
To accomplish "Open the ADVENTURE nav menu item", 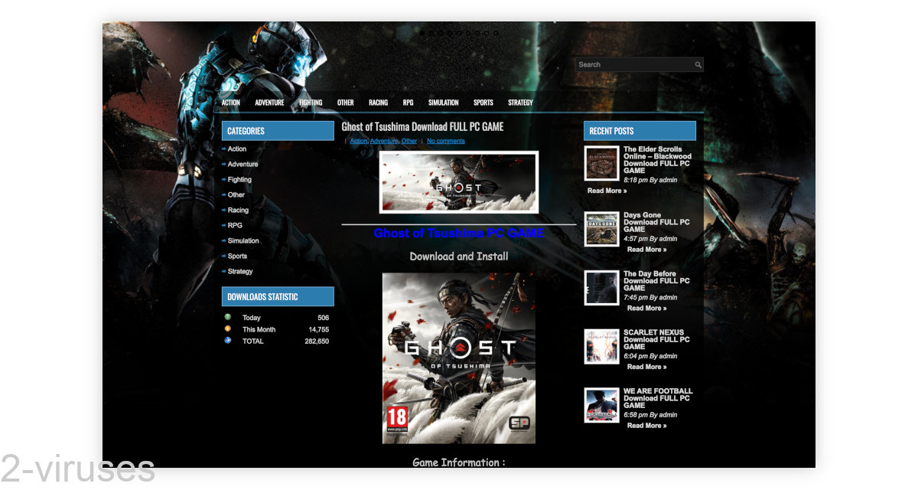I will point(269,103).
